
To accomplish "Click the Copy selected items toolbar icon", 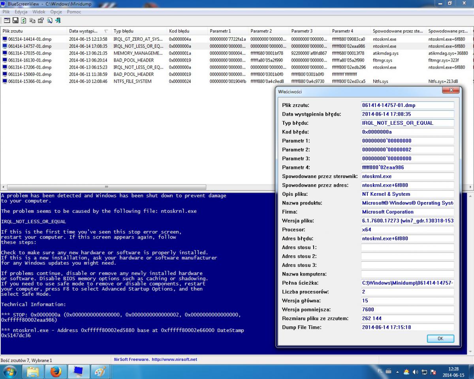I will coord(32,20).
